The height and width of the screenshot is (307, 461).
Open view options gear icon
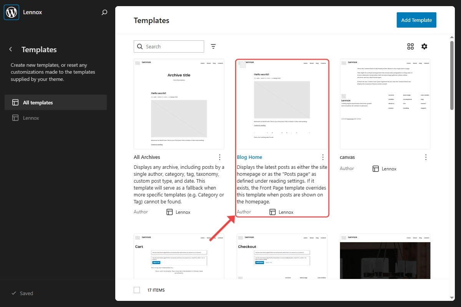click(424, 46)
